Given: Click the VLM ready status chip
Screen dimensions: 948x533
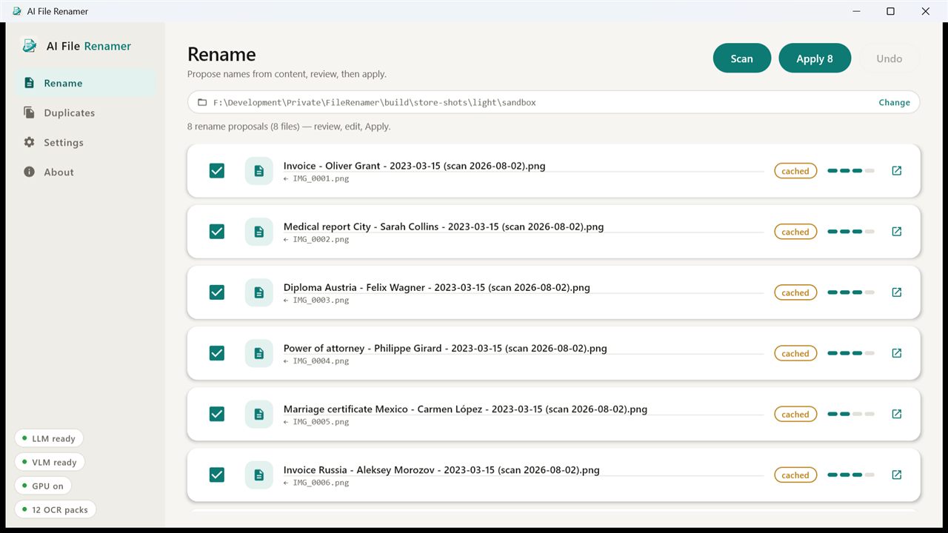Looking at the screenshot, I should pos(50,462).
